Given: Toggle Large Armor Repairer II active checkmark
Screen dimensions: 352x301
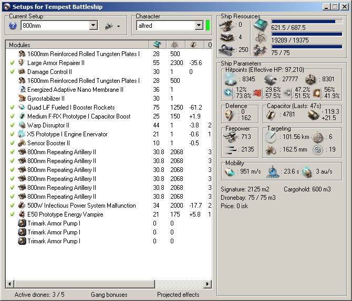Looking at the screenshot, I should (x=13, y=62).
